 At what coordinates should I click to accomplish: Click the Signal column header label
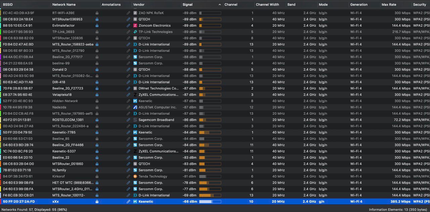click(187, 5)
